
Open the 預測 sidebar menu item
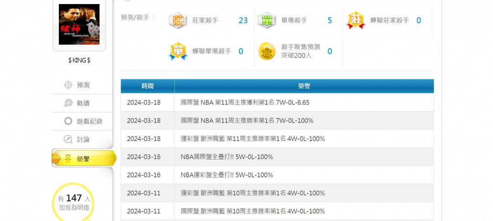point(83,85)
